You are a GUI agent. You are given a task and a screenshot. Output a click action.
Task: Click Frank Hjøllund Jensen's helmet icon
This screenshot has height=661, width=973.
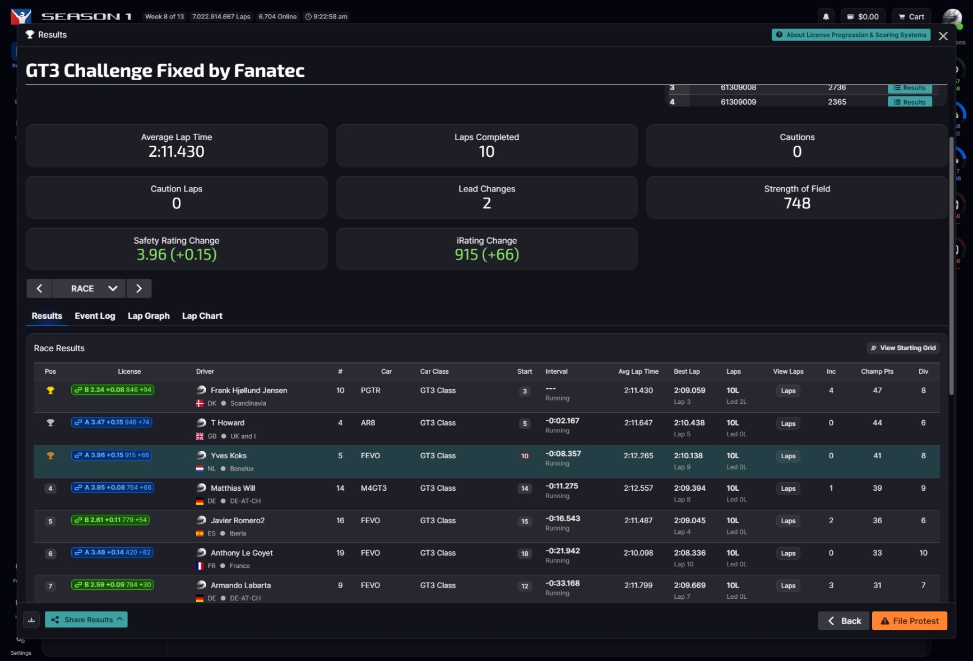[201, 390]
